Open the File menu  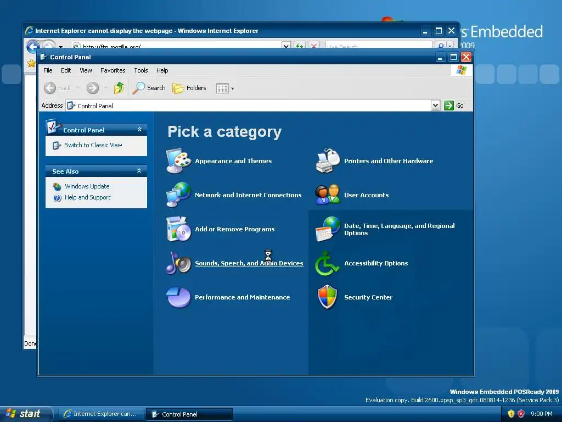pyautogui.click(x=48, y=70)
